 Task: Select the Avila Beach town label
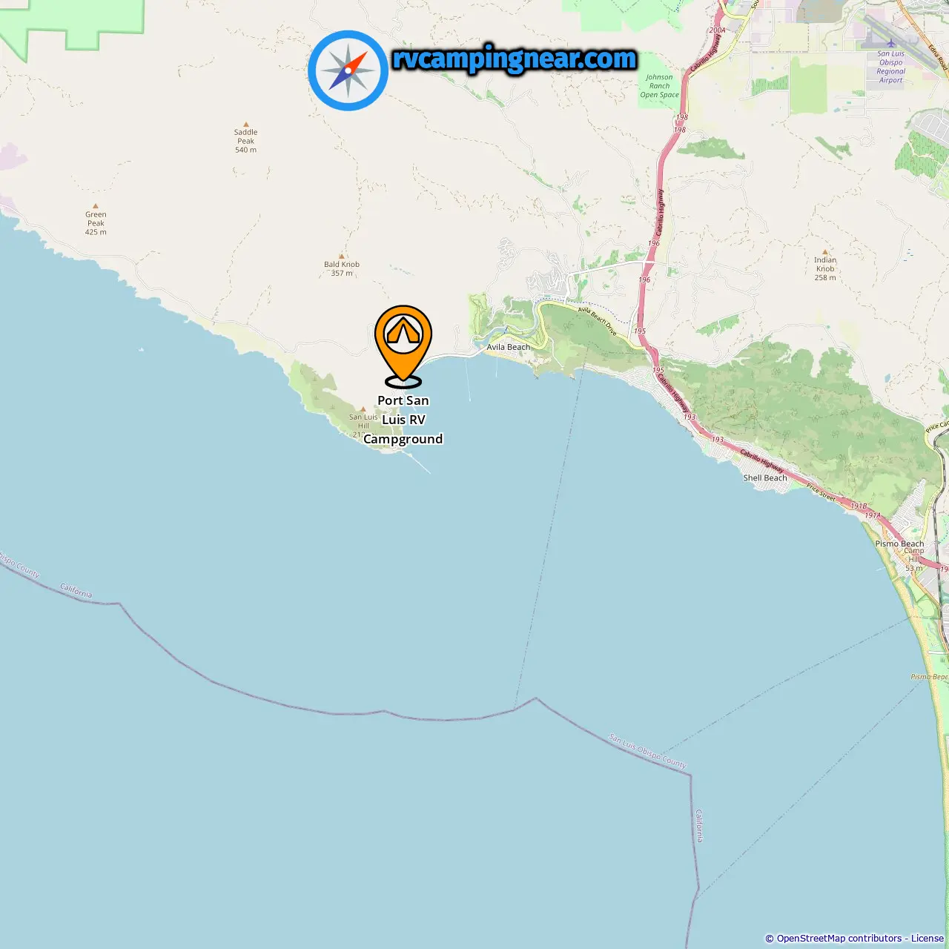(509, 347)
